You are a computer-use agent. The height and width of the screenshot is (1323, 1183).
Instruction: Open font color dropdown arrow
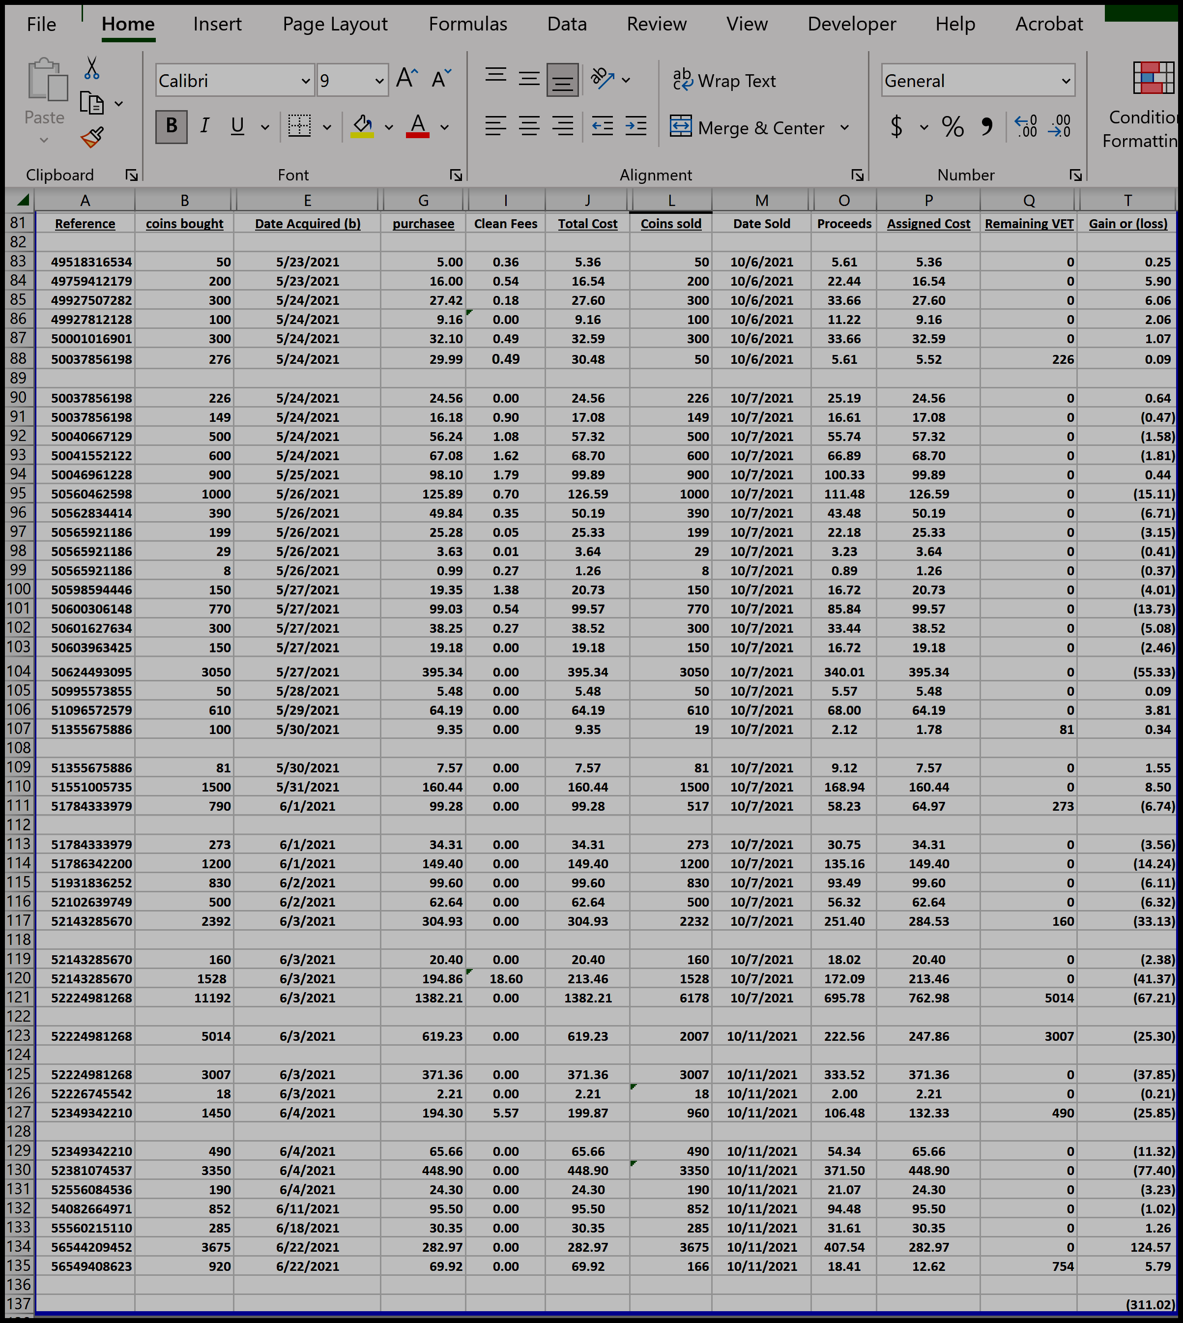point(445,127)
